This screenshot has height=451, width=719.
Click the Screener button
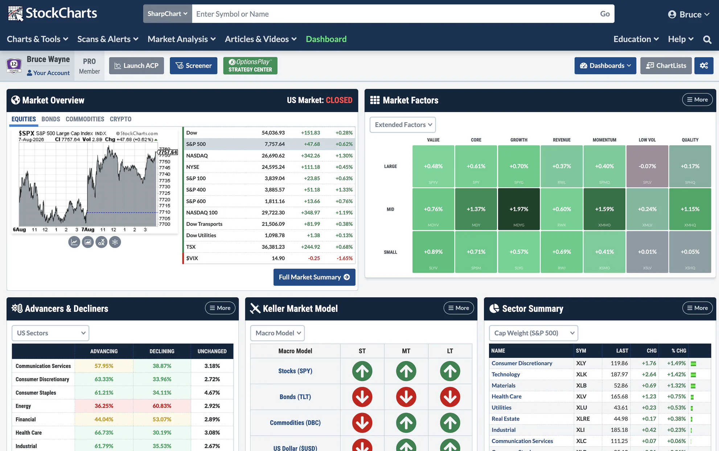pyautogui.click(x=194, y=66)
